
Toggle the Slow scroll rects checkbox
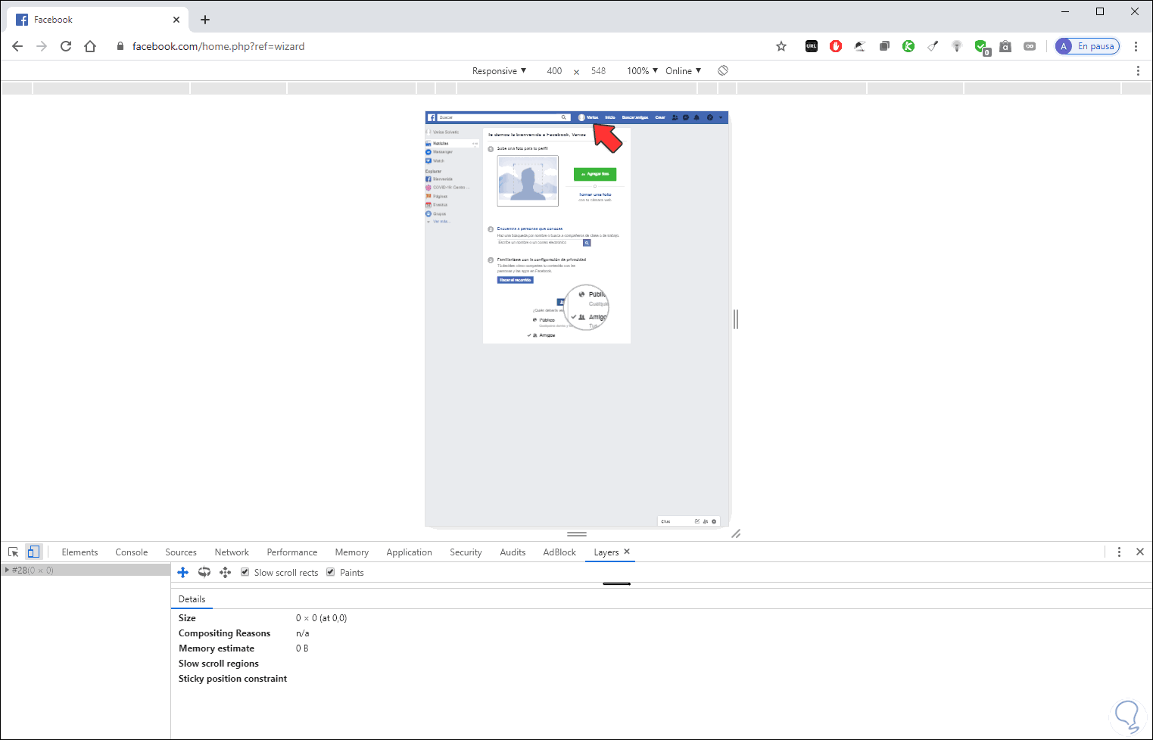click(x=245, y=572)
